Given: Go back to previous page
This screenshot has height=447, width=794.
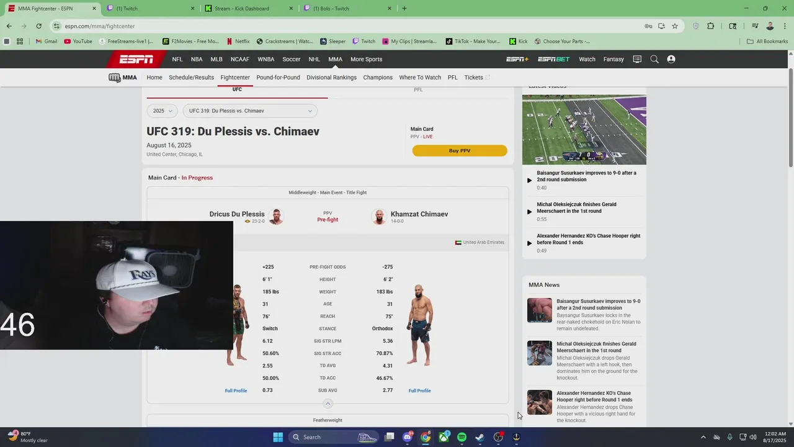Looking at the screenshot, I should [x=9, y=26].
